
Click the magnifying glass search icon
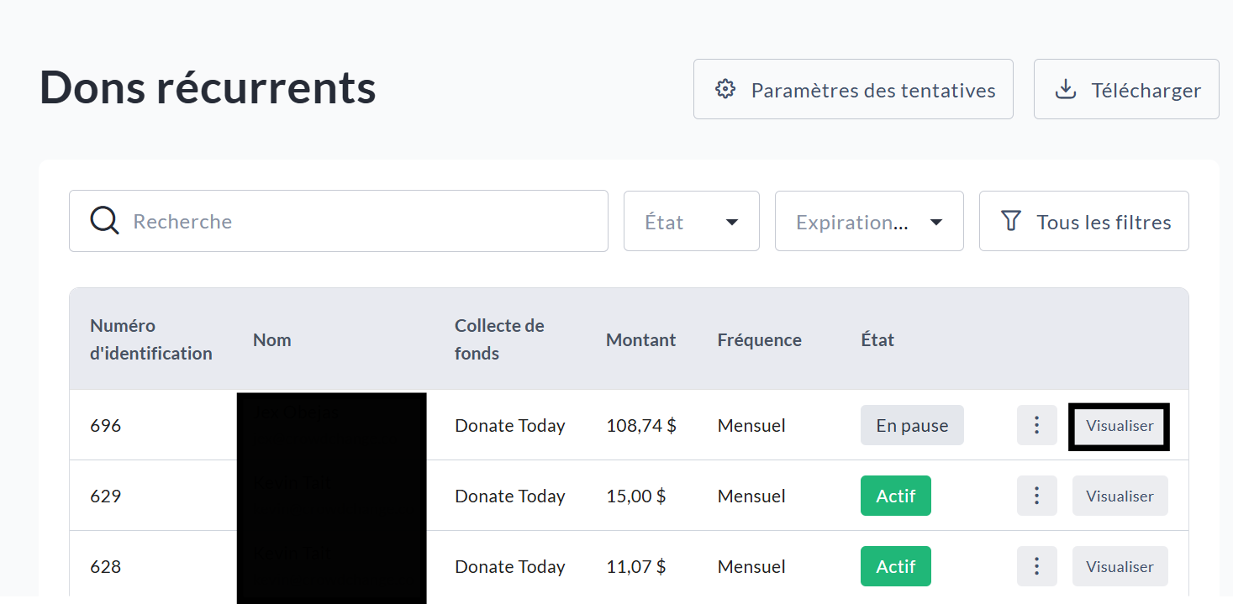point(104,221)
